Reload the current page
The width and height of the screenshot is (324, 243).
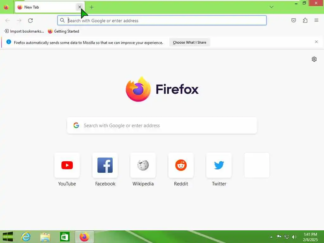pyautogui.click(x=30, y=21)
